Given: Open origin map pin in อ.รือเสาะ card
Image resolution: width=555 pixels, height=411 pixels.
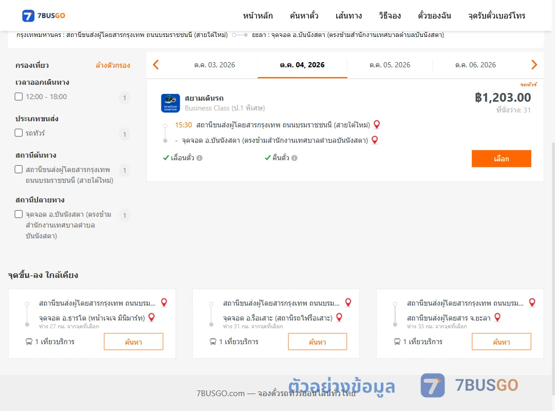Looking at the screenshot, I should pos(348,303).
